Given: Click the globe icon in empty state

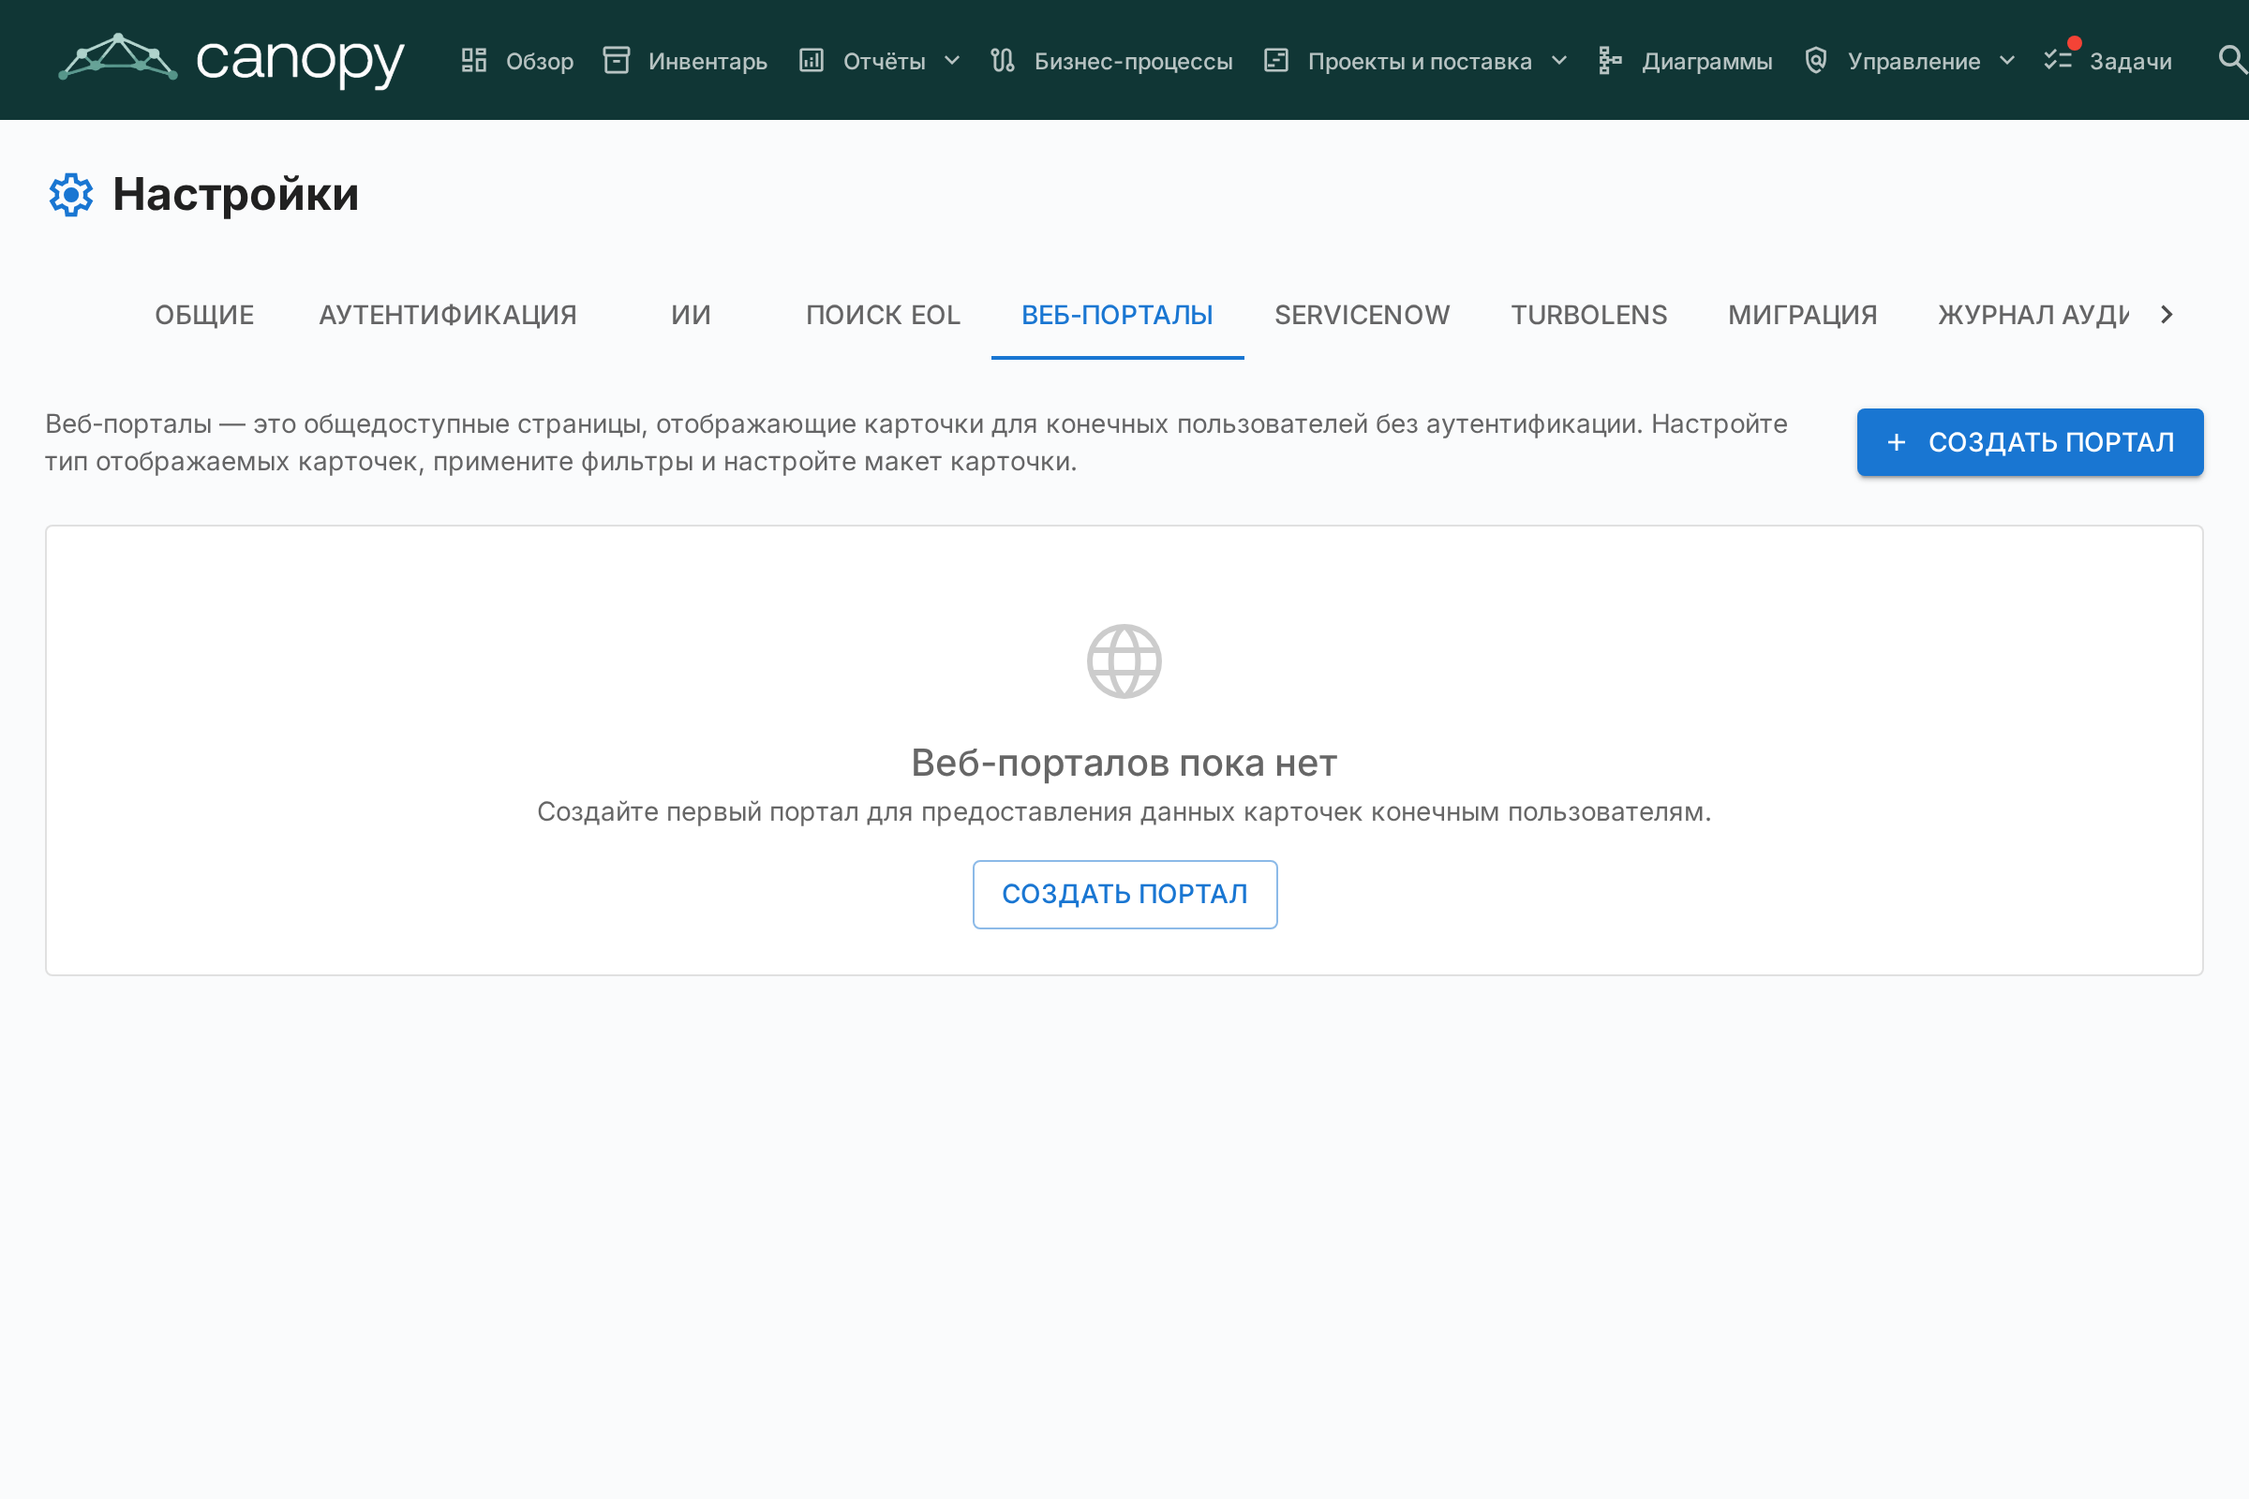Looking at the screenshot, I should point(1124,661).
